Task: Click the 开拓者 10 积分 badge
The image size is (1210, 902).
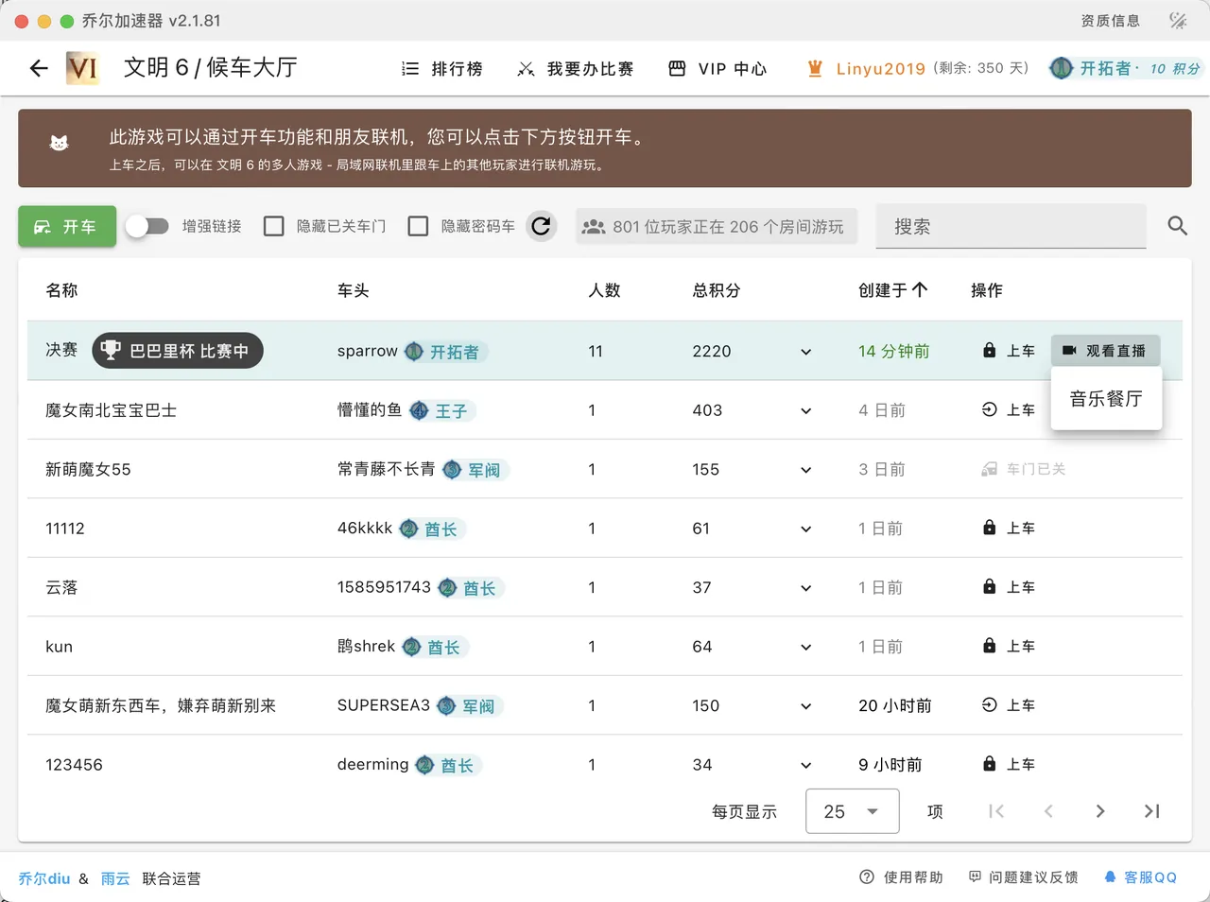Action: [1126, 68]
